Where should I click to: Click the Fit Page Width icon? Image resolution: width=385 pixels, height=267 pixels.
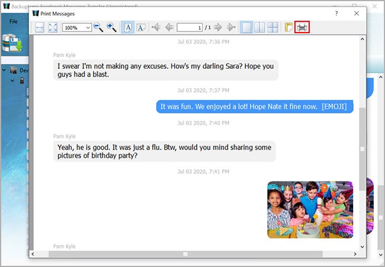pyautogui.click(x=40, y=27)
